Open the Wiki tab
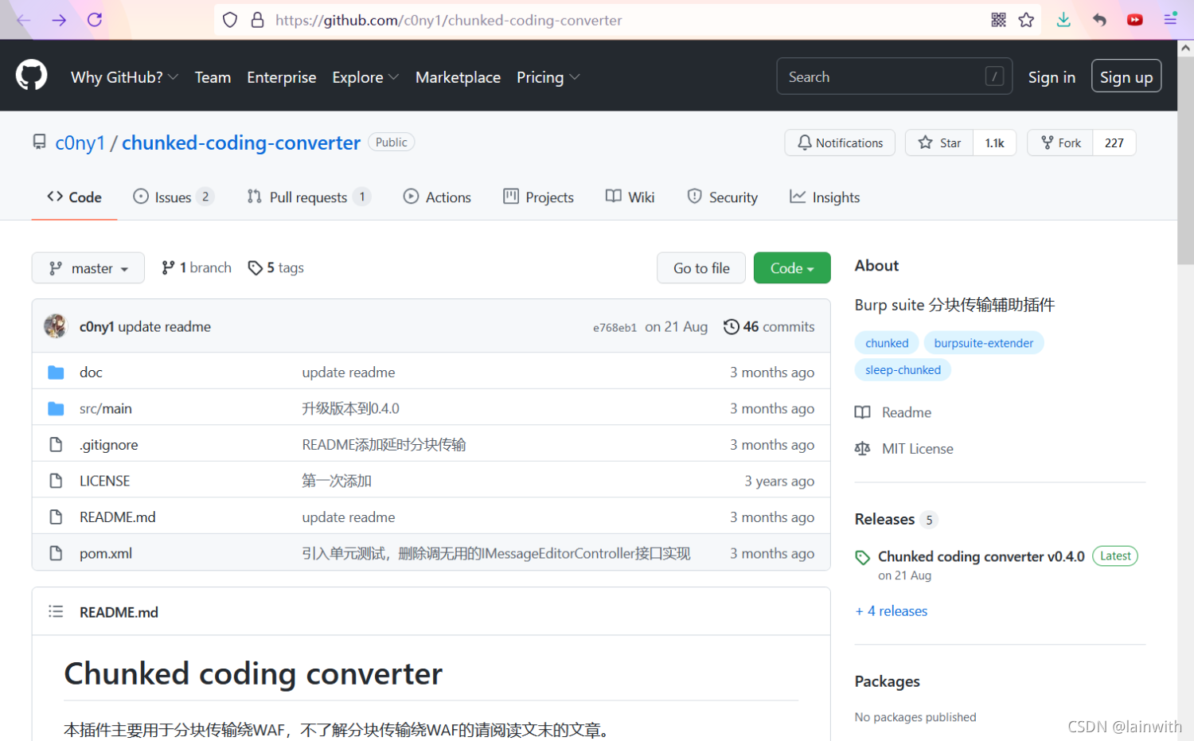The width and height of the screenshot is (1194, 741). pyautogui.click(x=630, y=197)
